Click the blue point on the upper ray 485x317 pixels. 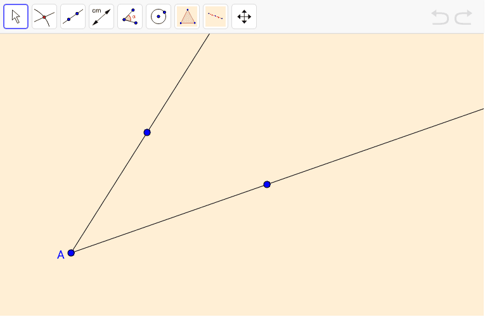(x=147, y=133)
